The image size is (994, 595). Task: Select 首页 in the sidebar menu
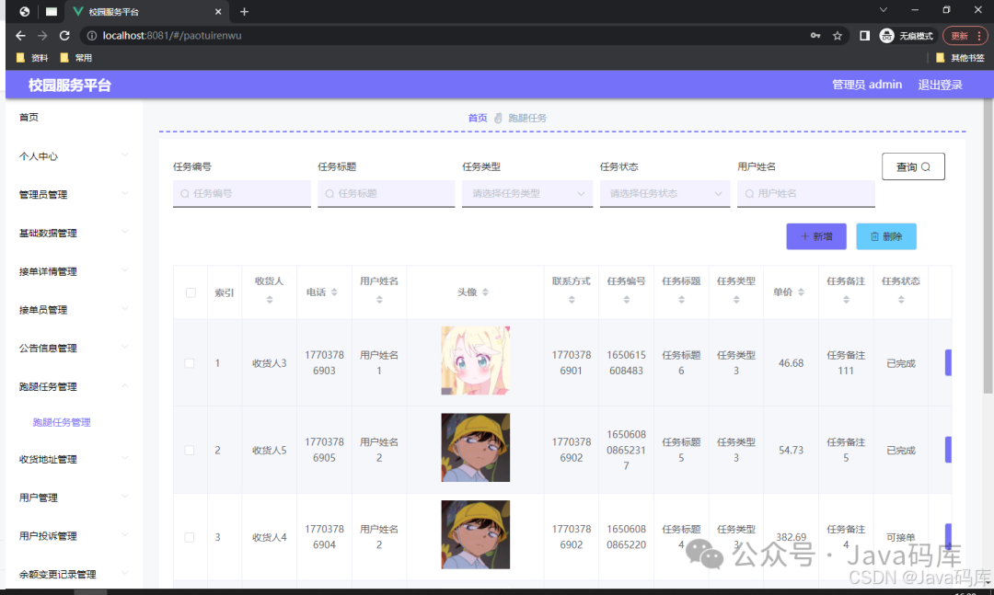pyautogui.click(x=28, y=117)
